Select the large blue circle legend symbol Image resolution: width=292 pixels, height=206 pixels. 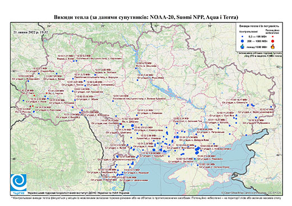coord(242,41)
